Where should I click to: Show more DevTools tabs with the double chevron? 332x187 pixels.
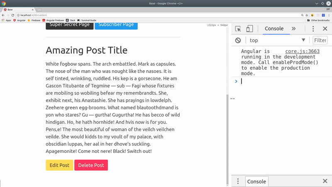pyautogui.click(x=293, y=29)
